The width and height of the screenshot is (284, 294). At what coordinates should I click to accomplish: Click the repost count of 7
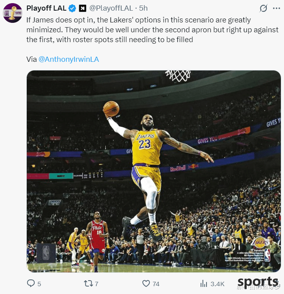96,284
